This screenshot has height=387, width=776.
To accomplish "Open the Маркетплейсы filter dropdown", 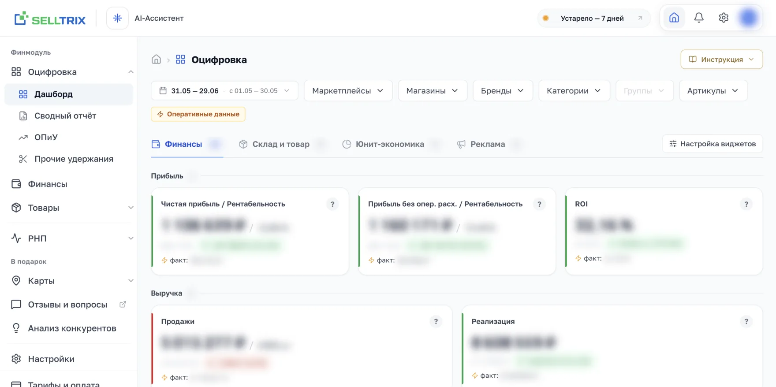I will coord(348,90).
